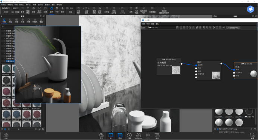The height and width of the screenshot is (140, 258).
Task: Select the texture map (纹理贴图) node
Action: coord(169,66)
